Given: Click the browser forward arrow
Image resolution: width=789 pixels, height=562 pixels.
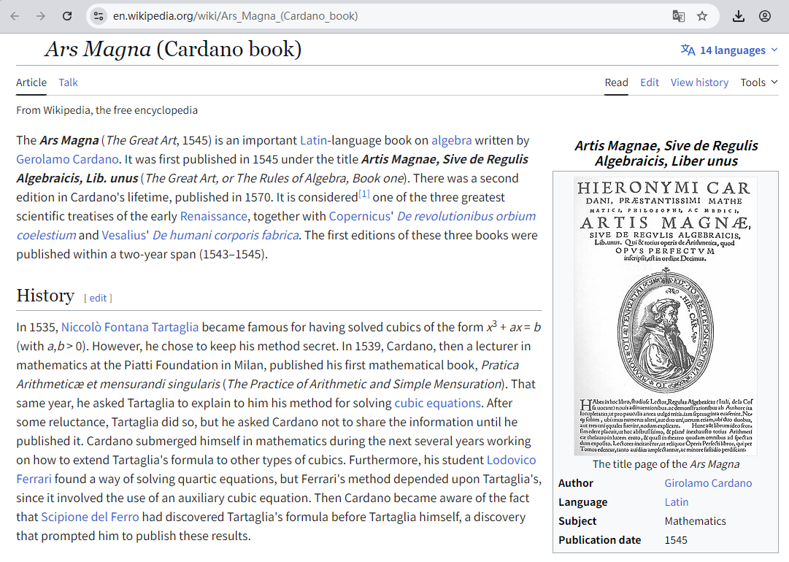Looking at the screenshot, I should (x=41, y=16).
